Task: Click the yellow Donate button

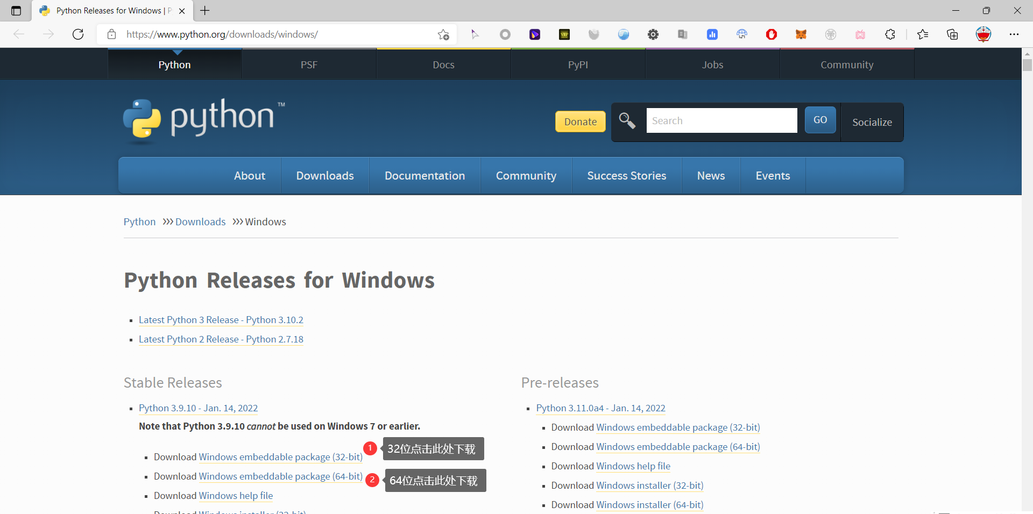Action: tap(581, 122)
